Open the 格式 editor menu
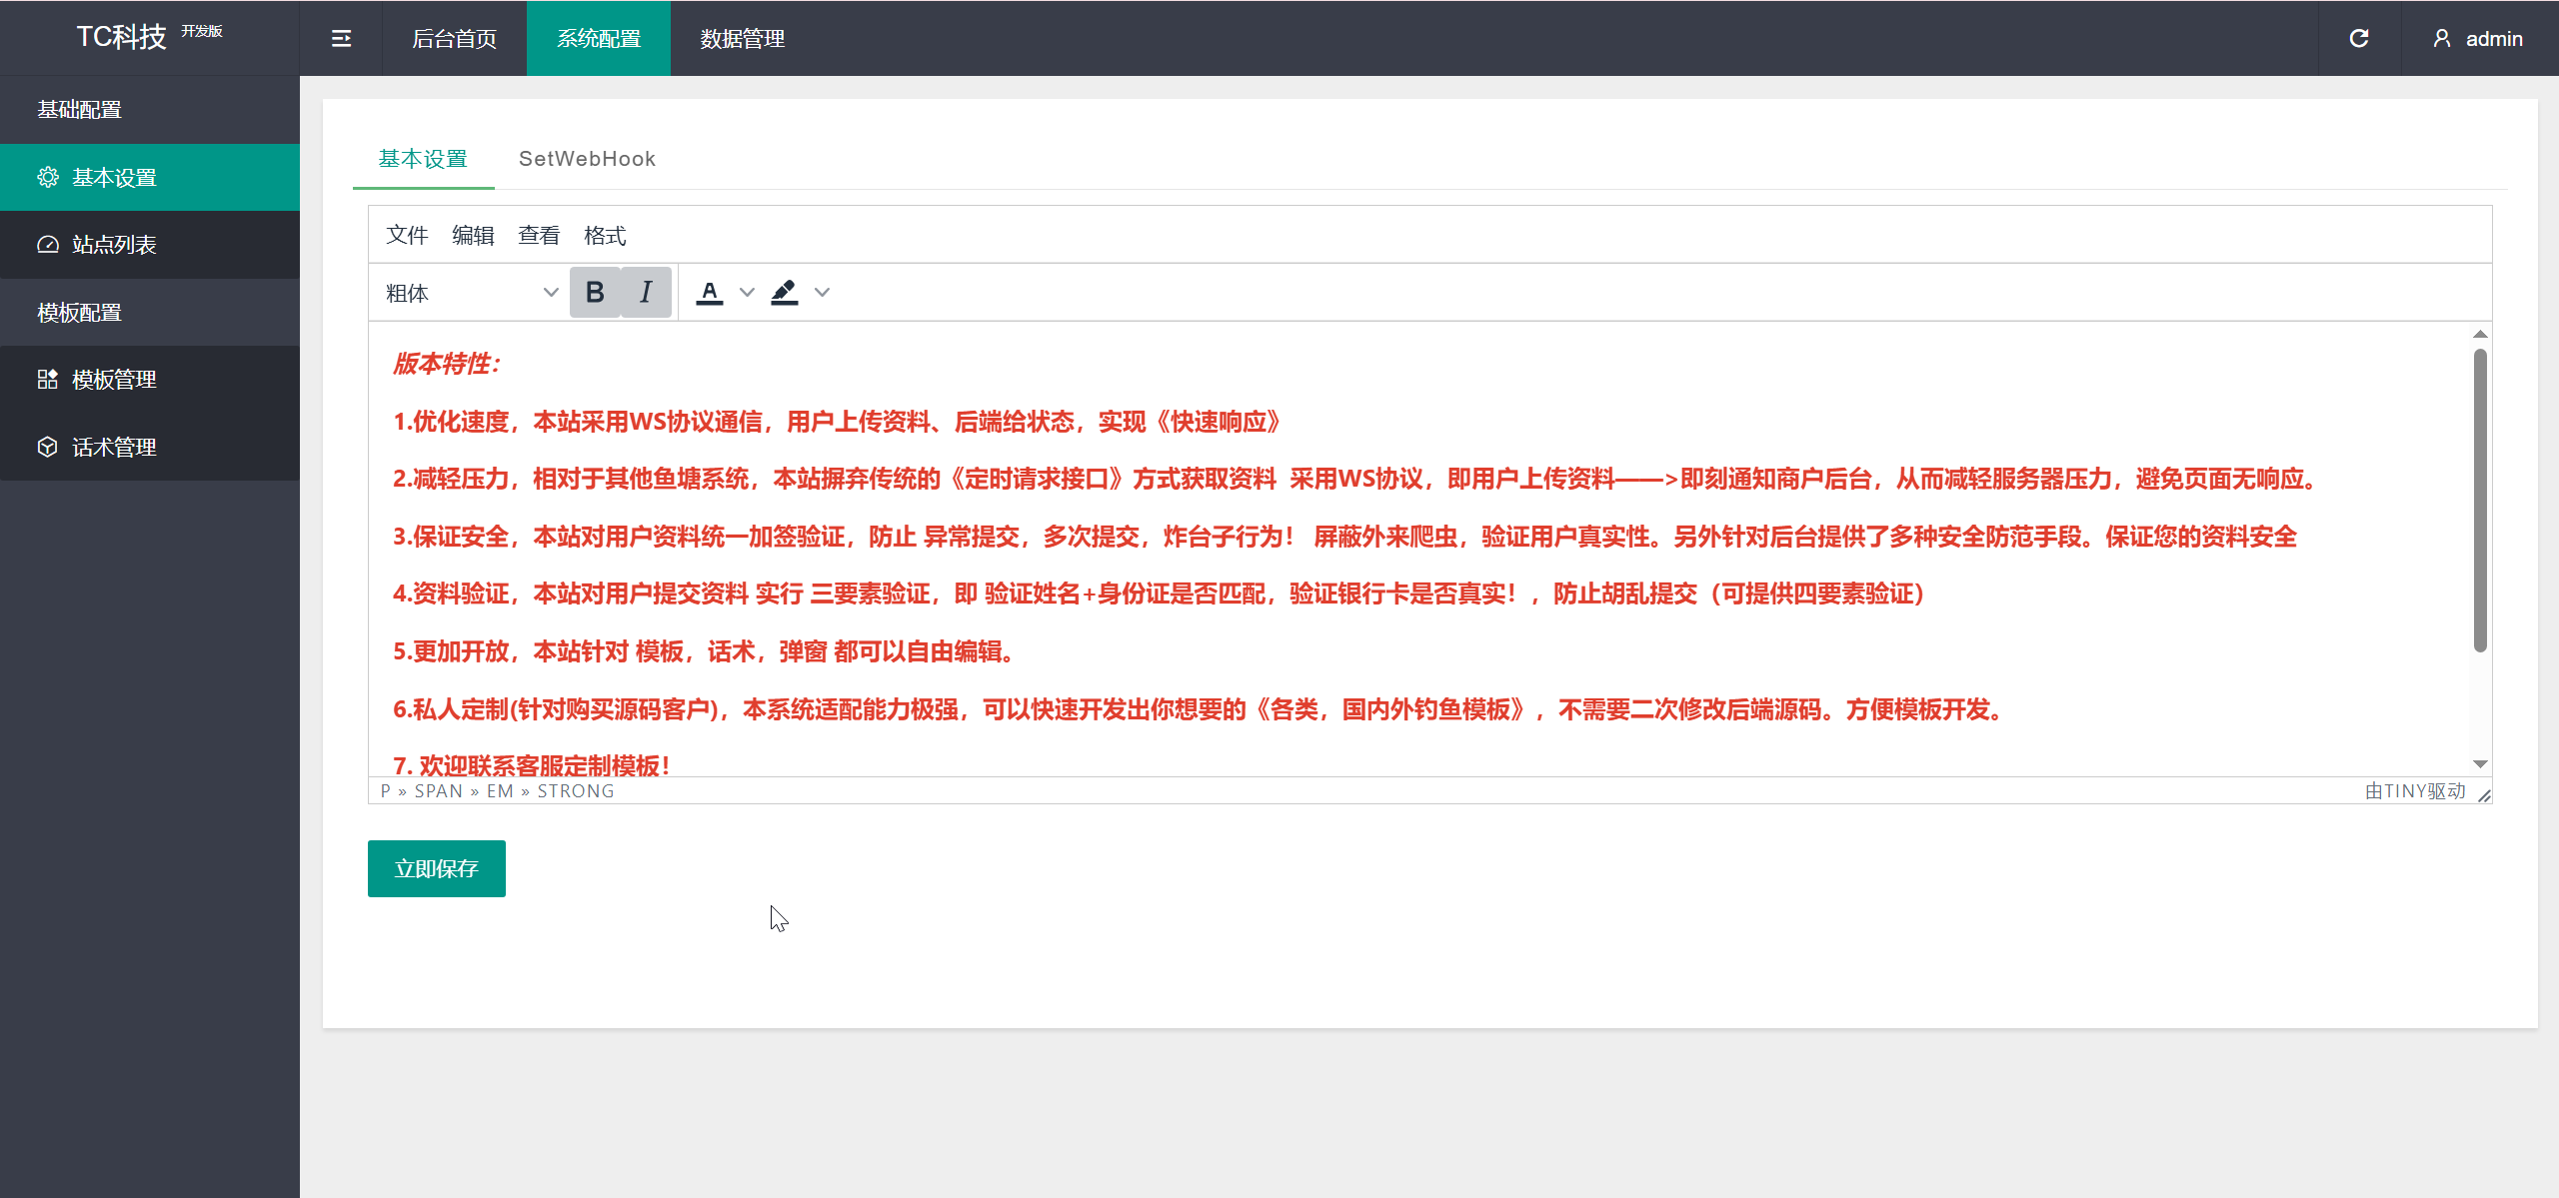The image size is (2559, 1198). (x=605, y=236)
